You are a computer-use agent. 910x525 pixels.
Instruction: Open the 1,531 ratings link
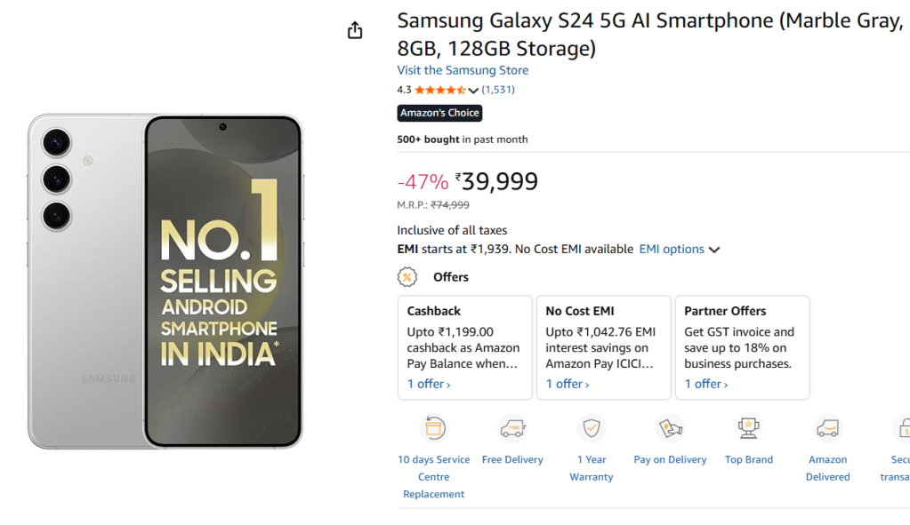498,90
